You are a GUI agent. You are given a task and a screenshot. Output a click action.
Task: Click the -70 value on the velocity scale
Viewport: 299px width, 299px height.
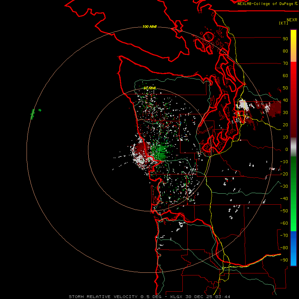point(284,236)
